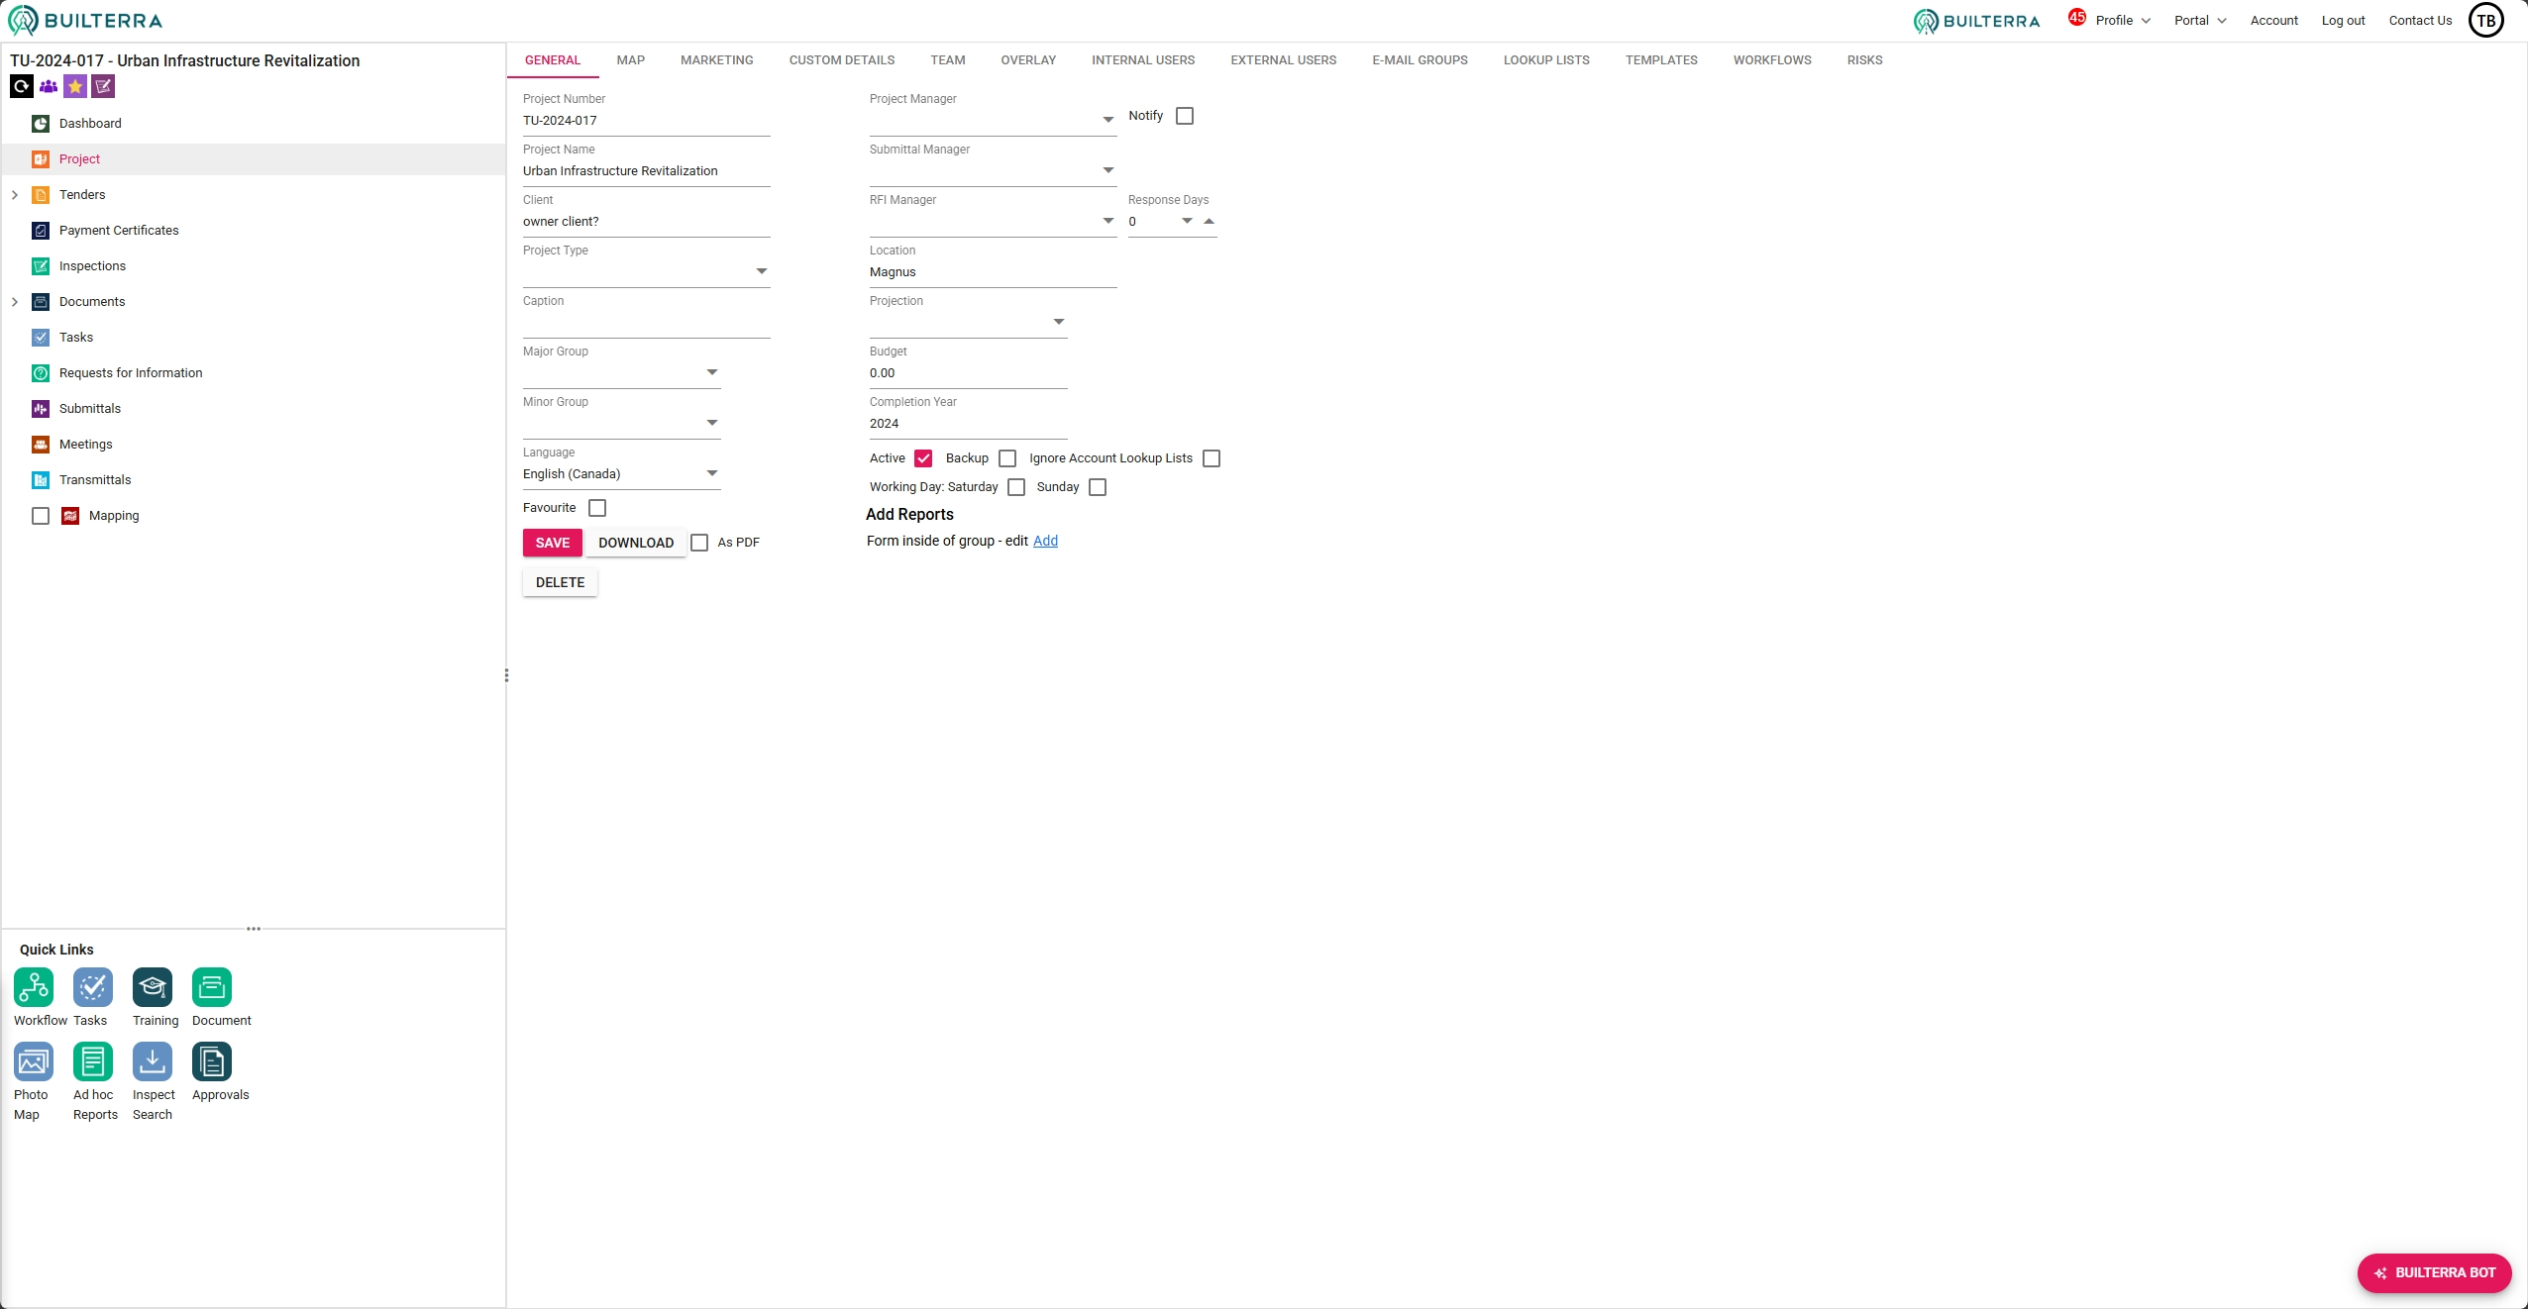Switch to the Custom Details tab
Viewport: 2528px width, 1309px height.
coord(841,60)
